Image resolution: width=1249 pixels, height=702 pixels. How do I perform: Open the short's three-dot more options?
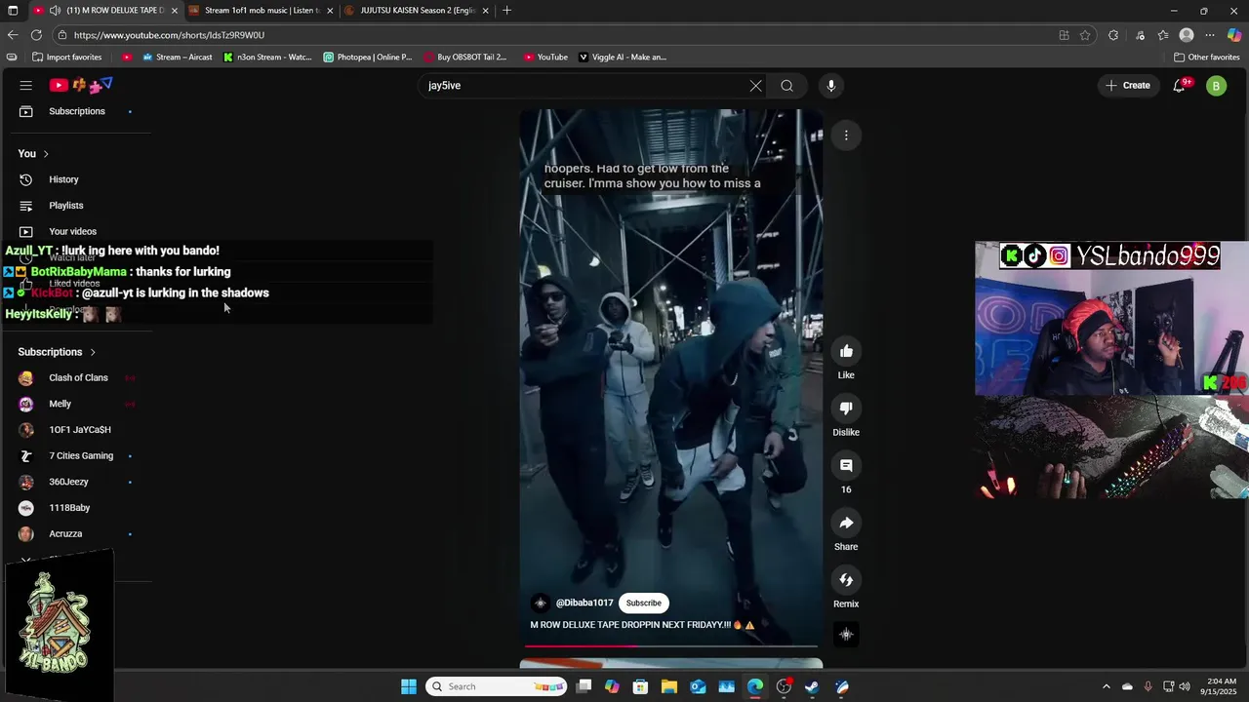coord(846,136)
